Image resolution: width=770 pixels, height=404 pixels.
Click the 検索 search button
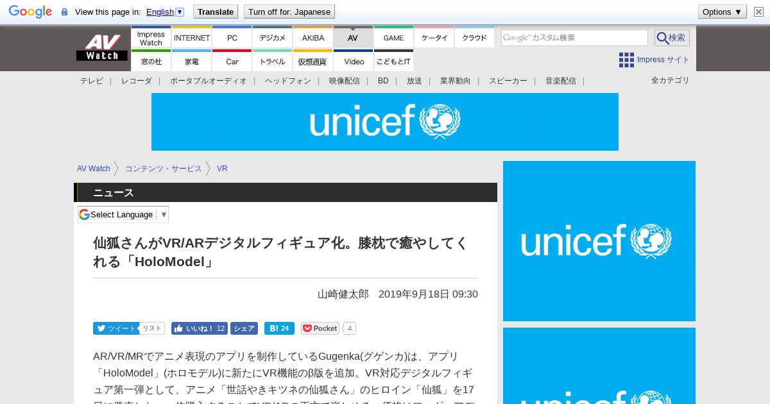coord(672,38)
